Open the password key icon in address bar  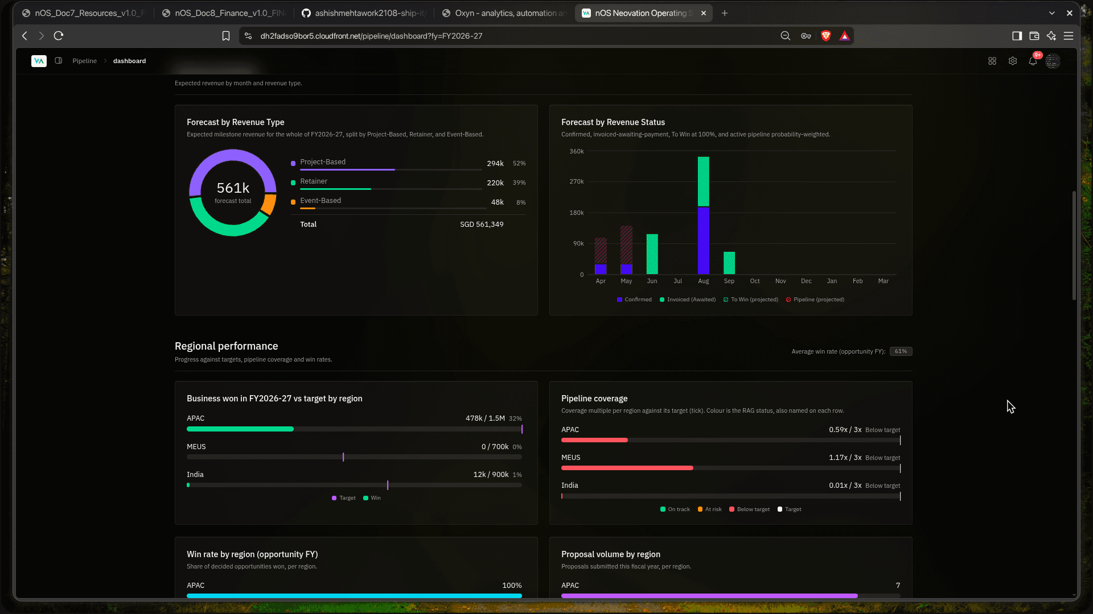[806, 36]
